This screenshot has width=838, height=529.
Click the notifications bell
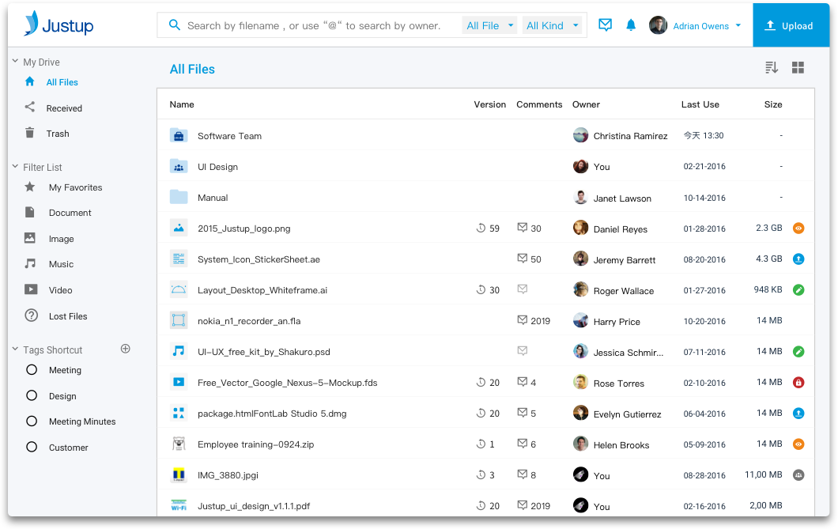tap(631, 25)
